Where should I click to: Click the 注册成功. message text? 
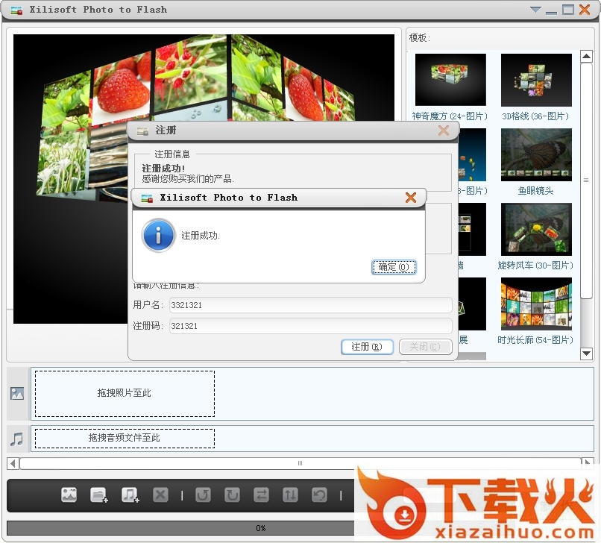coord(200,236)
